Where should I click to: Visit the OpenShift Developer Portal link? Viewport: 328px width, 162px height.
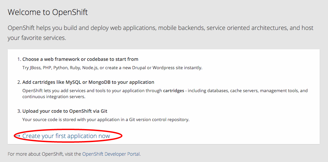[x=111, y=154]
